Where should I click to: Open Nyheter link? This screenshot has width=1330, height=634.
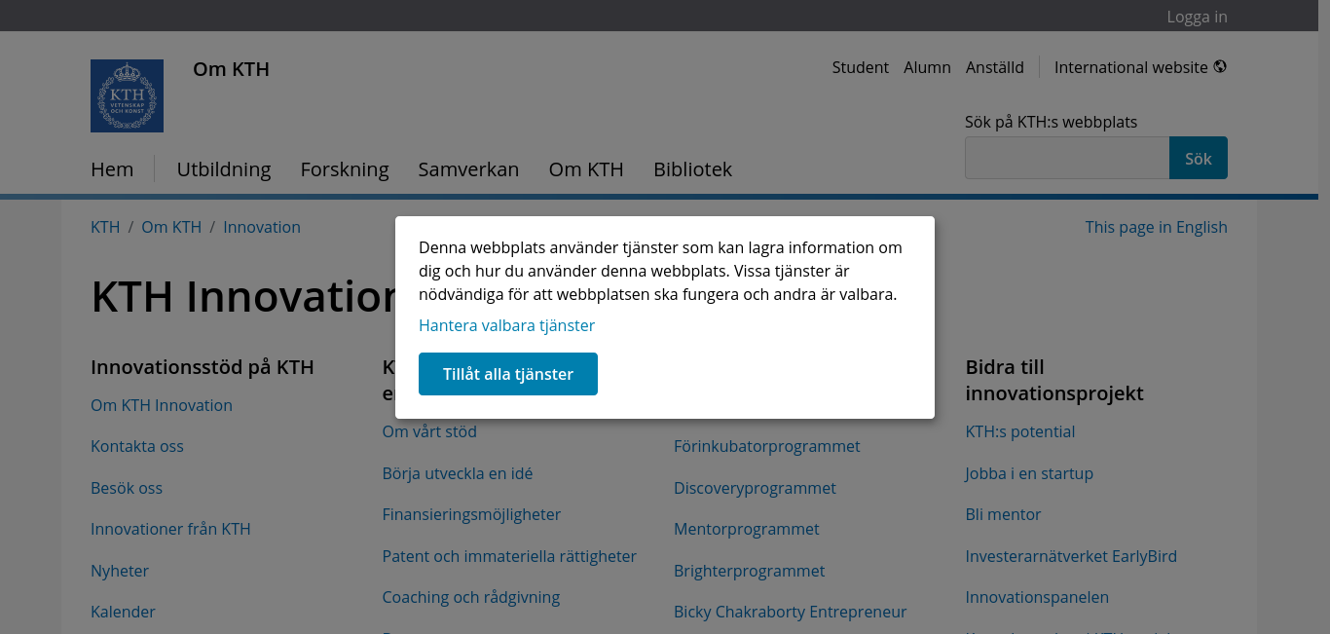coord(120,571)
